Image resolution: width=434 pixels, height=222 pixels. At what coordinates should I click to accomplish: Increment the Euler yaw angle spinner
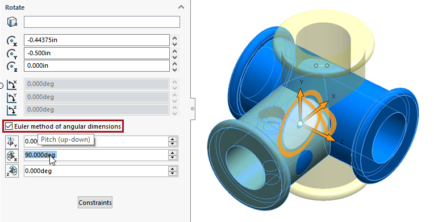pyautogui.click(x=173, y=139)
